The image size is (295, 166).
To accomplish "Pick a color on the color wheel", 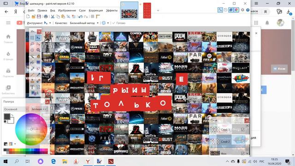I will (31, 129).
